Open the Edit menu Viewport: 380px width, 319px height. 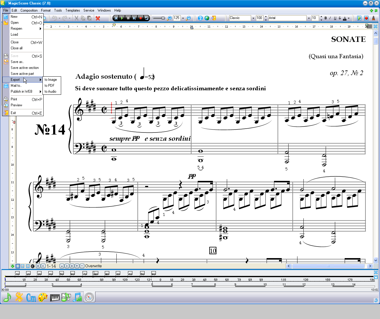tap(14, 10)
